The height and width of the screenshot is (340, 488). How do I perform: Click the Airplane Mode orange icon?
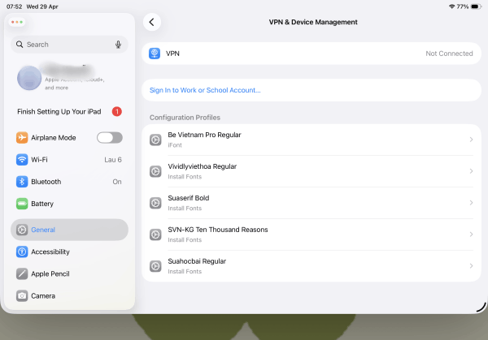tap(22, 138)
